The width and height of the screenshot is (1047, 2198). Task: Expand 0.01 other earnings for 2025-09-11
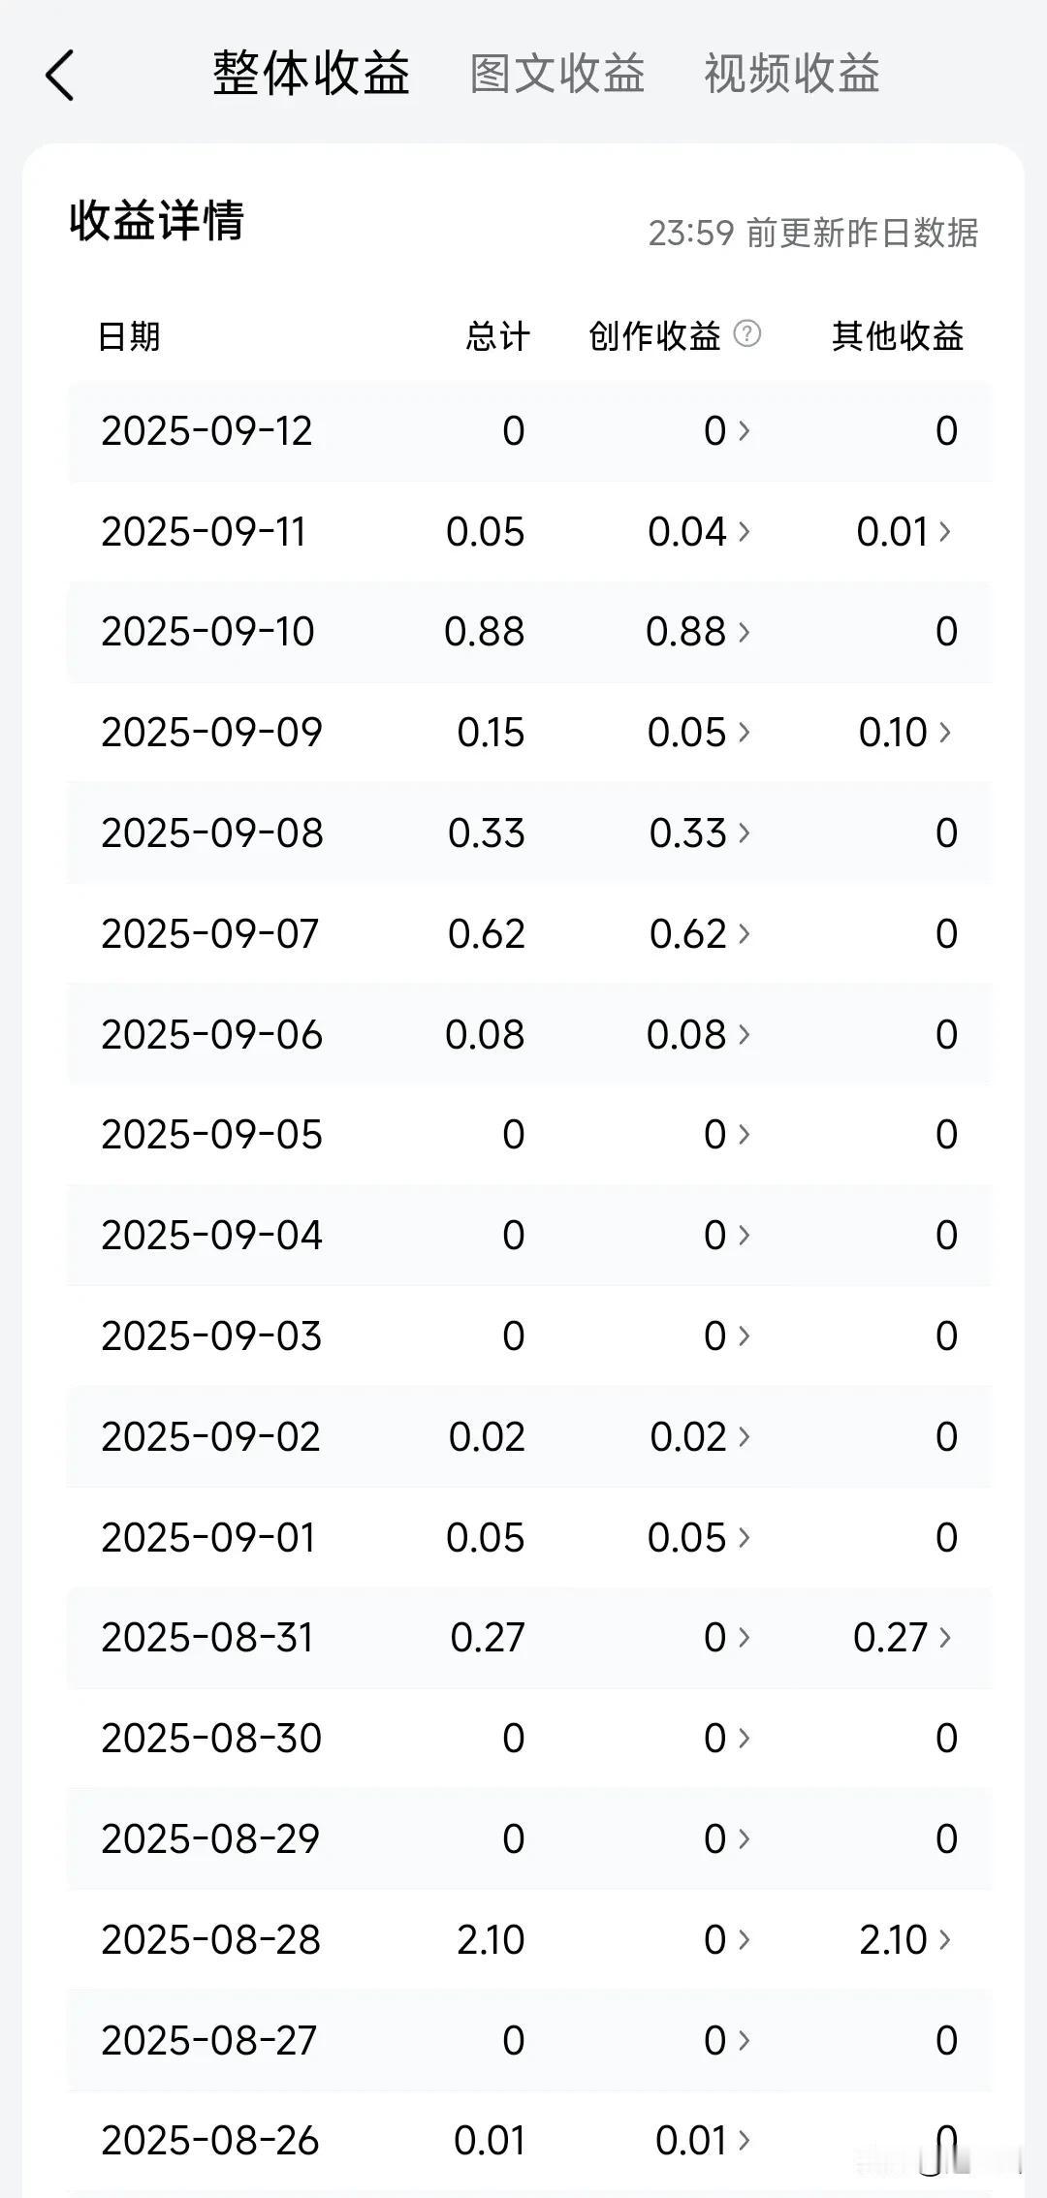click(904, 531)
